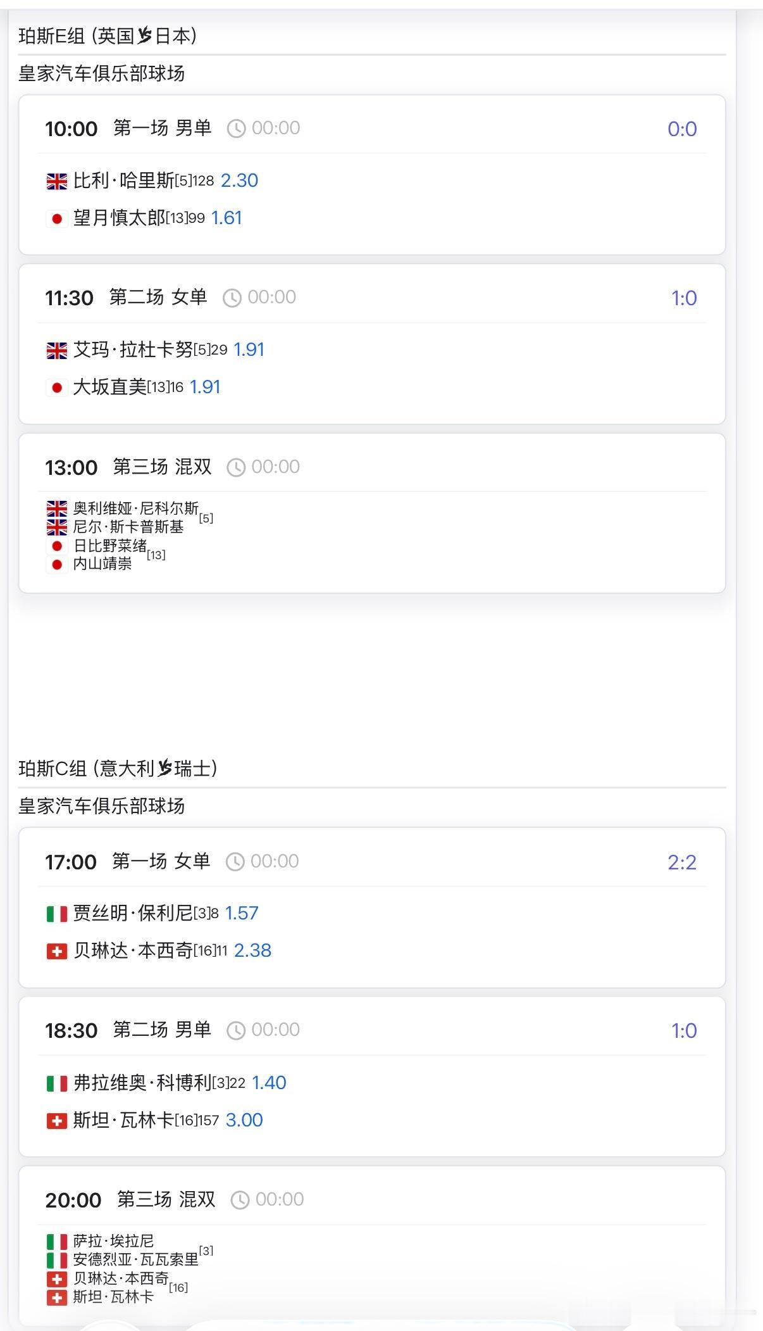Select odds 1.57 for 贾丝明·保利尼
Screen dimensions: 763x1331
coord(242,913)
